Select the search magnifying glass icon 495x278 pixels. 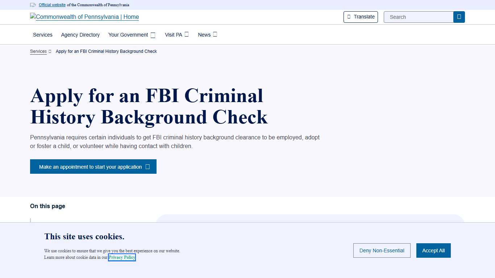pos(459,17)
